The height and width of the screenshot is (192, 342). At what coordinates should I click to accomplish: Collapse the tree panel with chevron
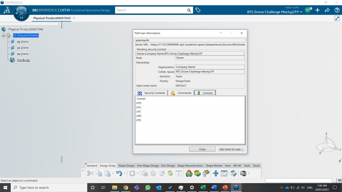(x=59, y=24)
